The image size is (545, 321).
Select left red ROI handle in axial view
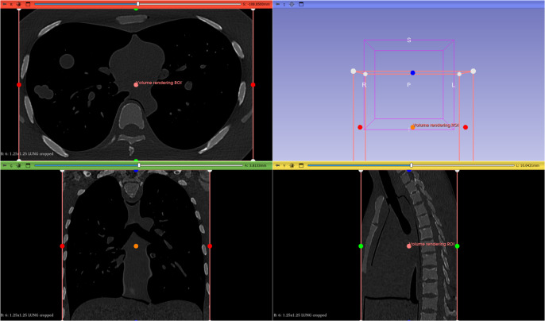[19, 84]
